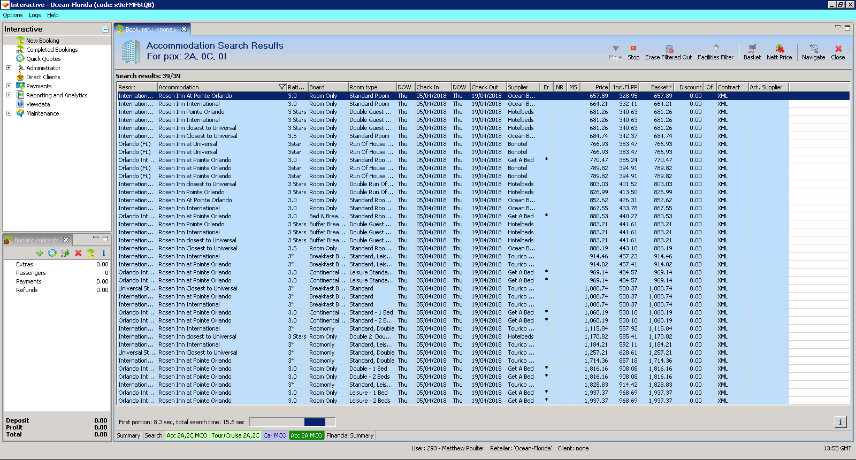The image size is (856, 460).
Task: Expand the Administrator tree node
Action: coord(9,68)
